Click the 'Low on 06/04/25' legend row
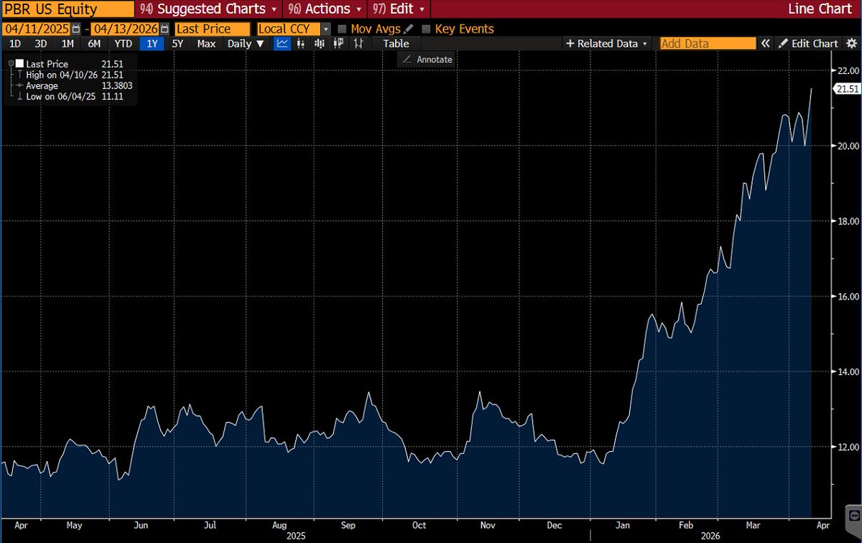 (70, 96)
